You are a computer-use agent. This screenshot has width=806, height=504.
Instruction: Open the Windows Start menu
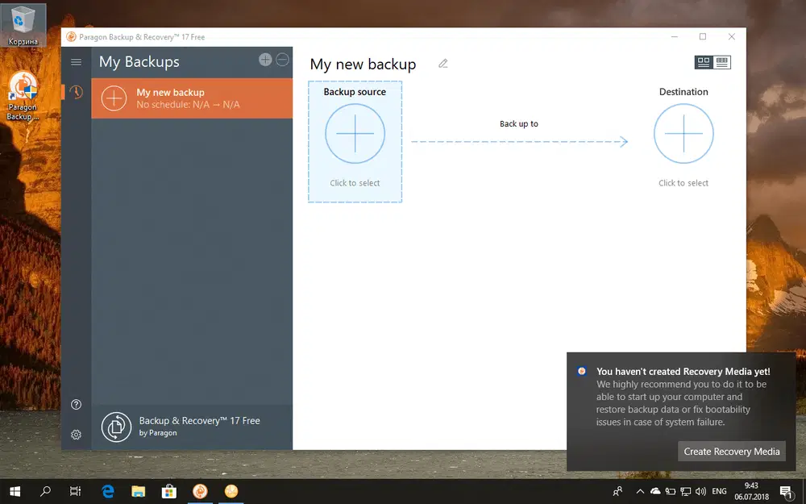coord(15,492)
